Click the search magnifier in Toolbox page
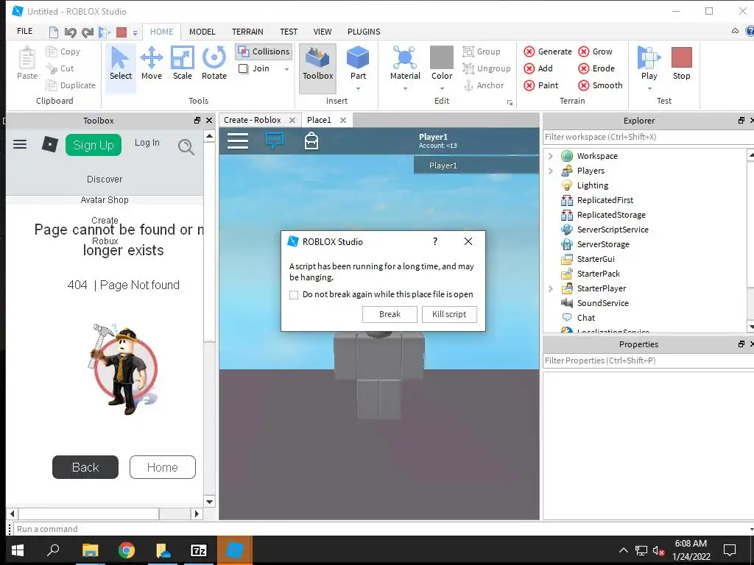Viewport: 754px width, 565px height. [x=186, y=146]
